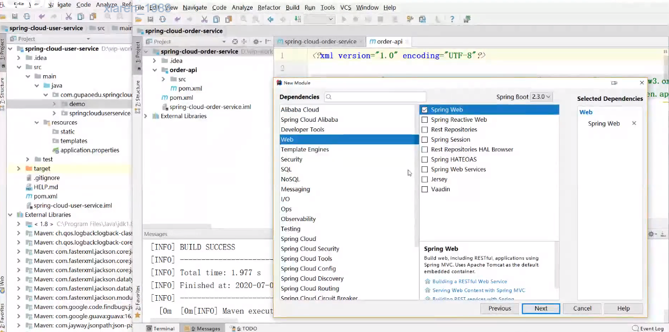669x332 pixels.
Task: Open Project panel gear settings in order-service window
Action: [256, 41]
